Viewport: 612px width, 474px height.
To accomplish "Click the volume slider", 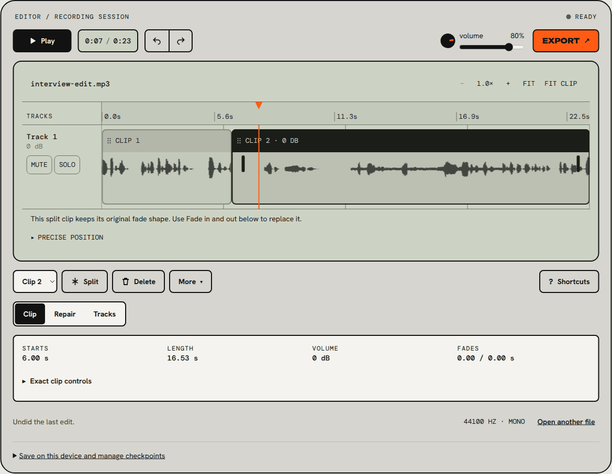I will [492, 47].
